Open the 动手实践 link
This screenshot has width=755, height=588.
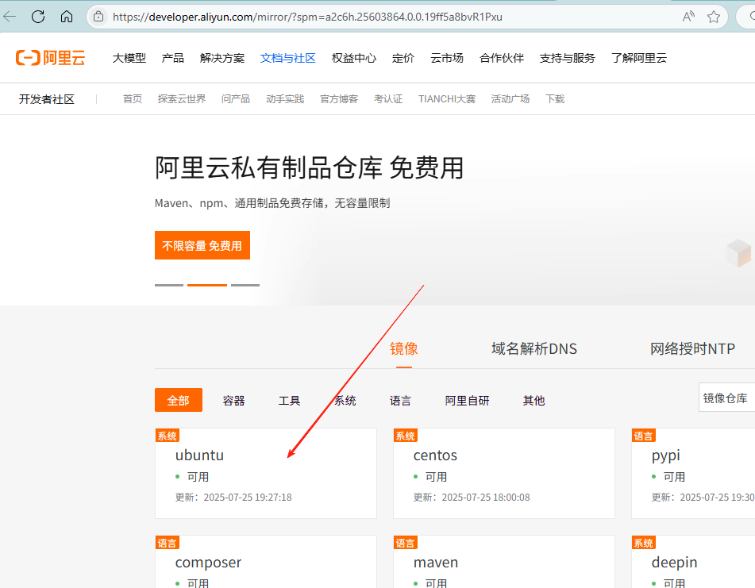click(285, 99)
